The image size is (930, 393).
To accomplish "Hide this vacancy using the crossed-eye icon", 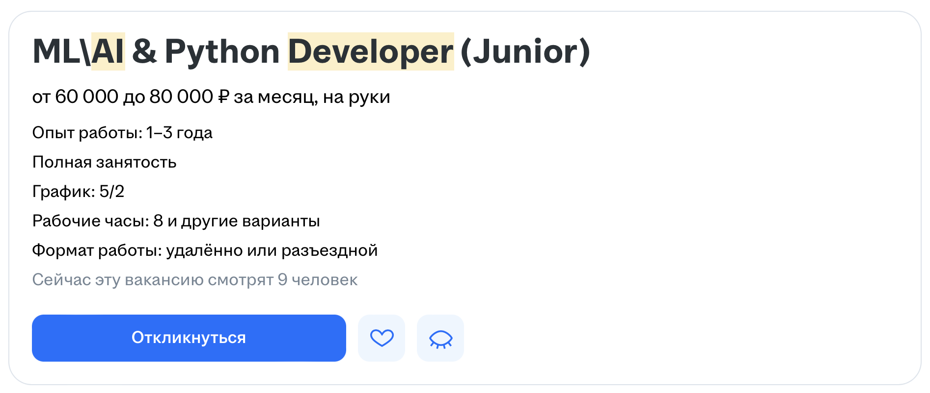I will tap(440, 338).
